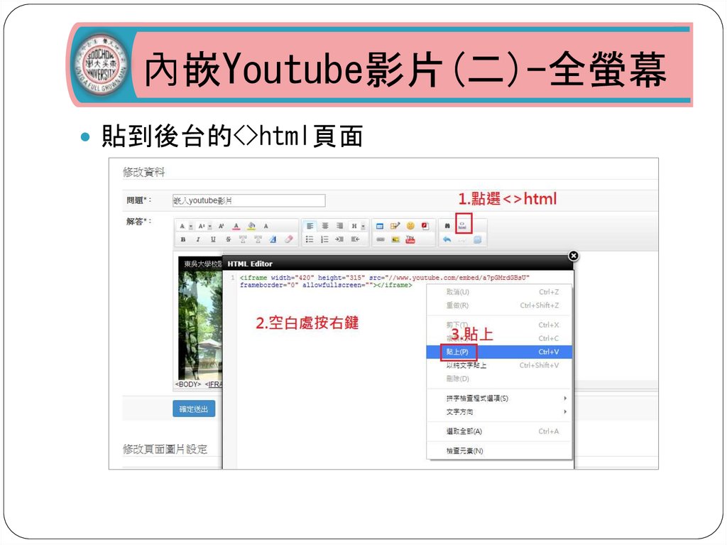727x545 pixels.
Task: Open 拼字檢查程式選項(S) submenu
Action: click(x=499, y=399)
